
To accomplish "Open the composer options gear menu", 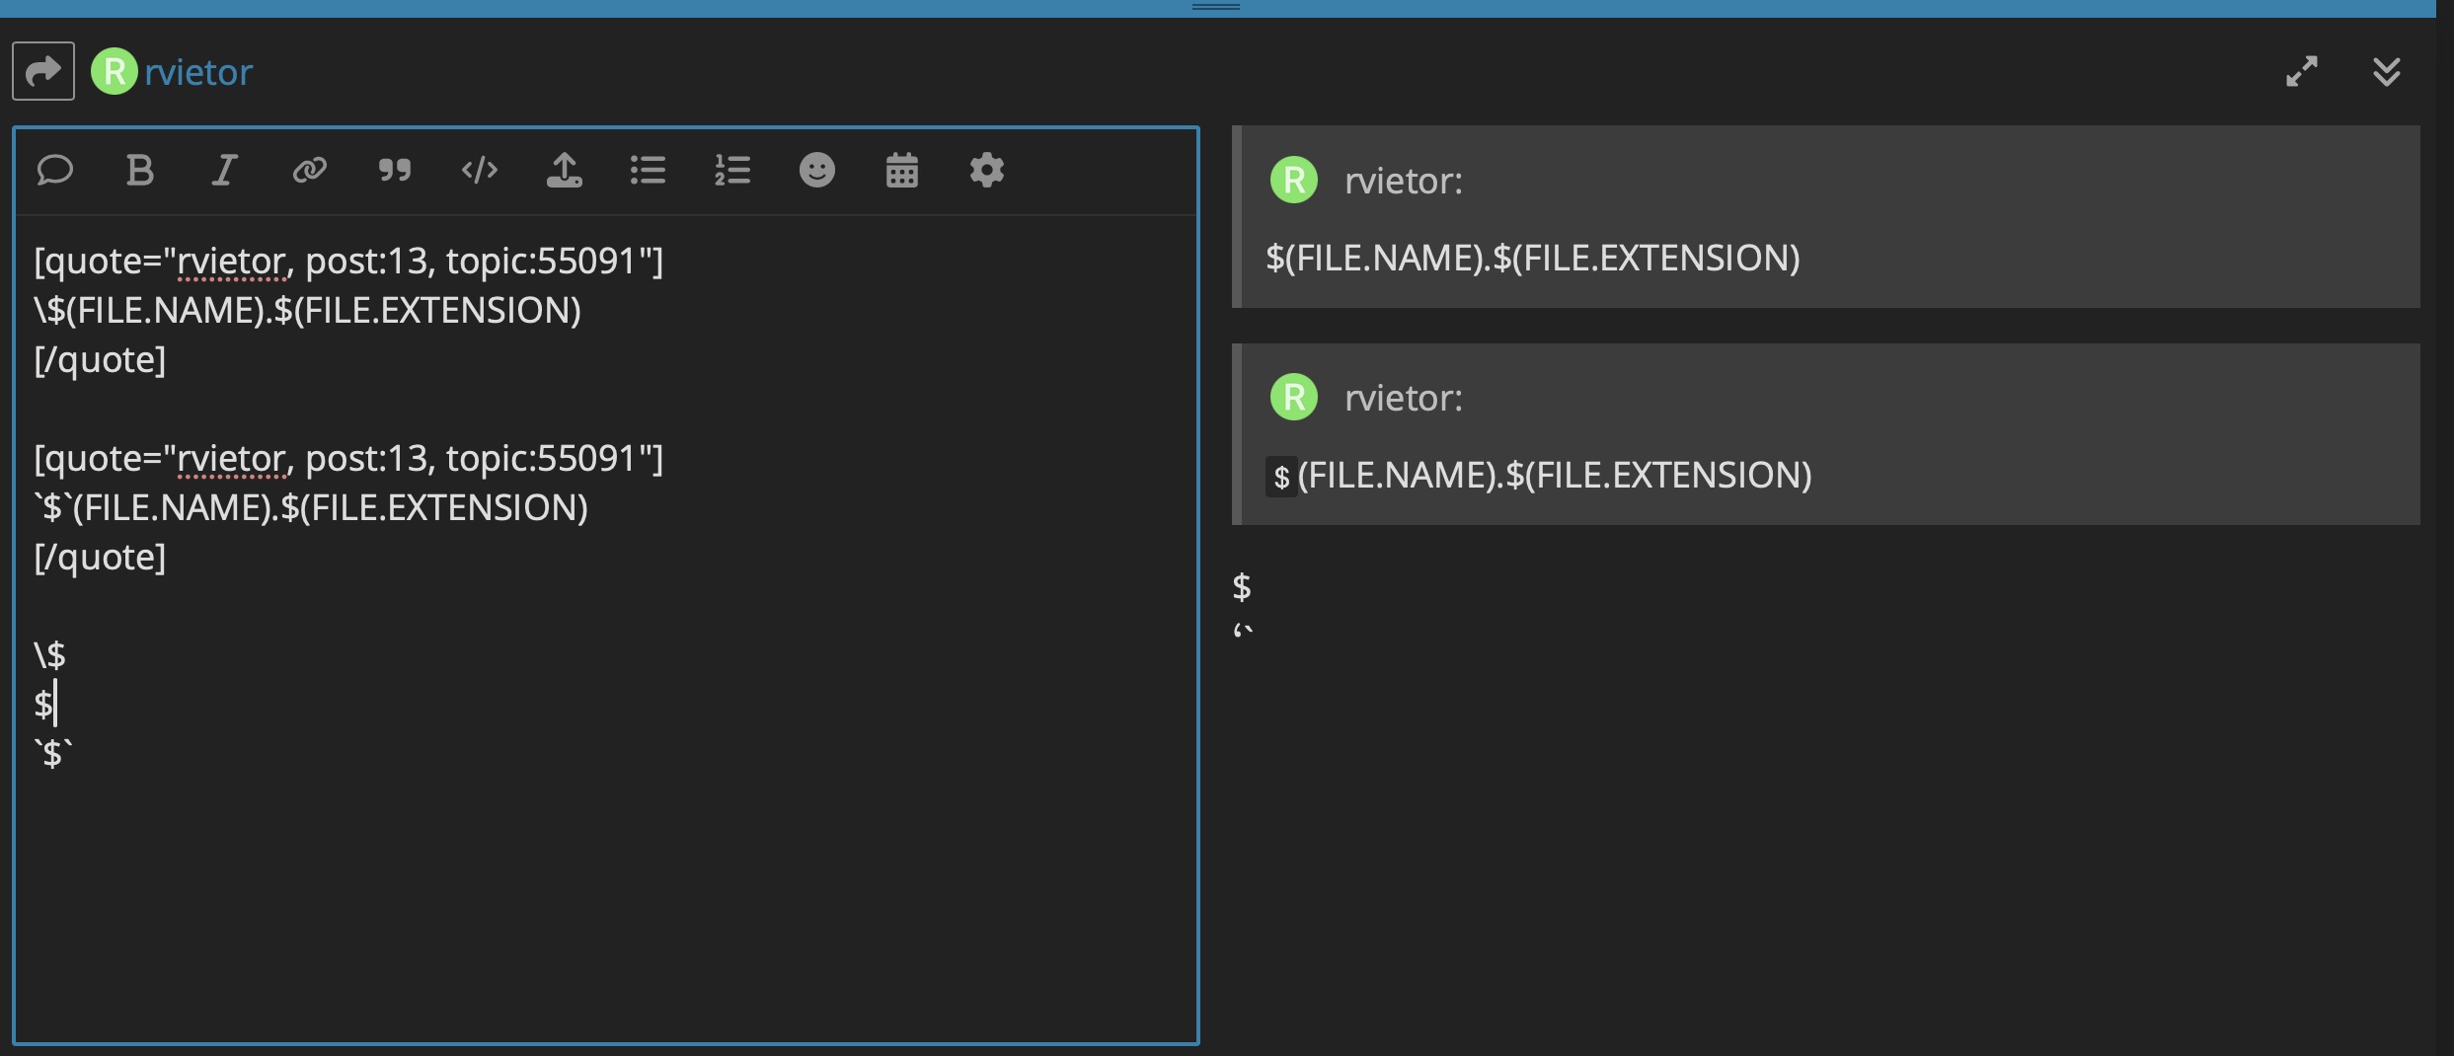I will click(x=986, y=171).
